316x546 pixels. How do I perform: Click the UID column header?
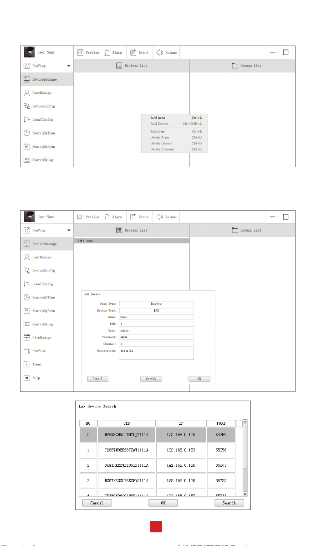coord(127,423)
